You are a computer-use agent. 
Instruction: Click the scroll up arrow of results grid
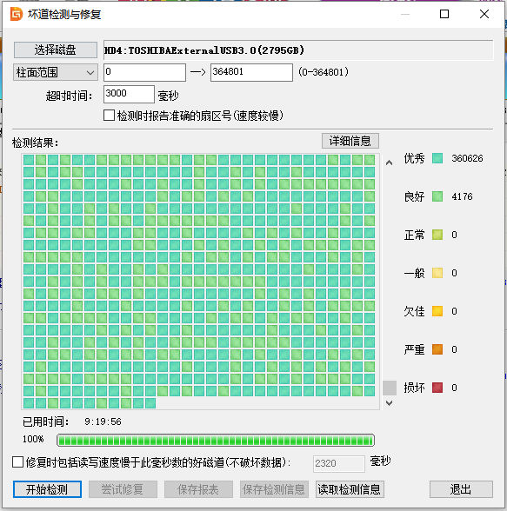tap(389, 163)
